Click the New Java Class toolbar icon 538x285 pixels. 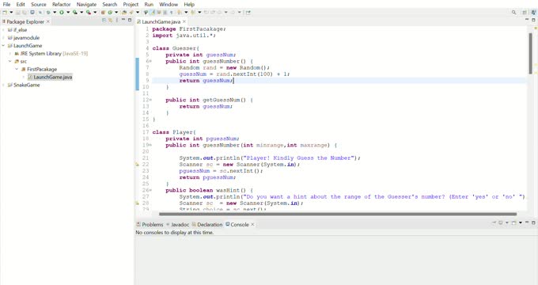tap(110, 13)
